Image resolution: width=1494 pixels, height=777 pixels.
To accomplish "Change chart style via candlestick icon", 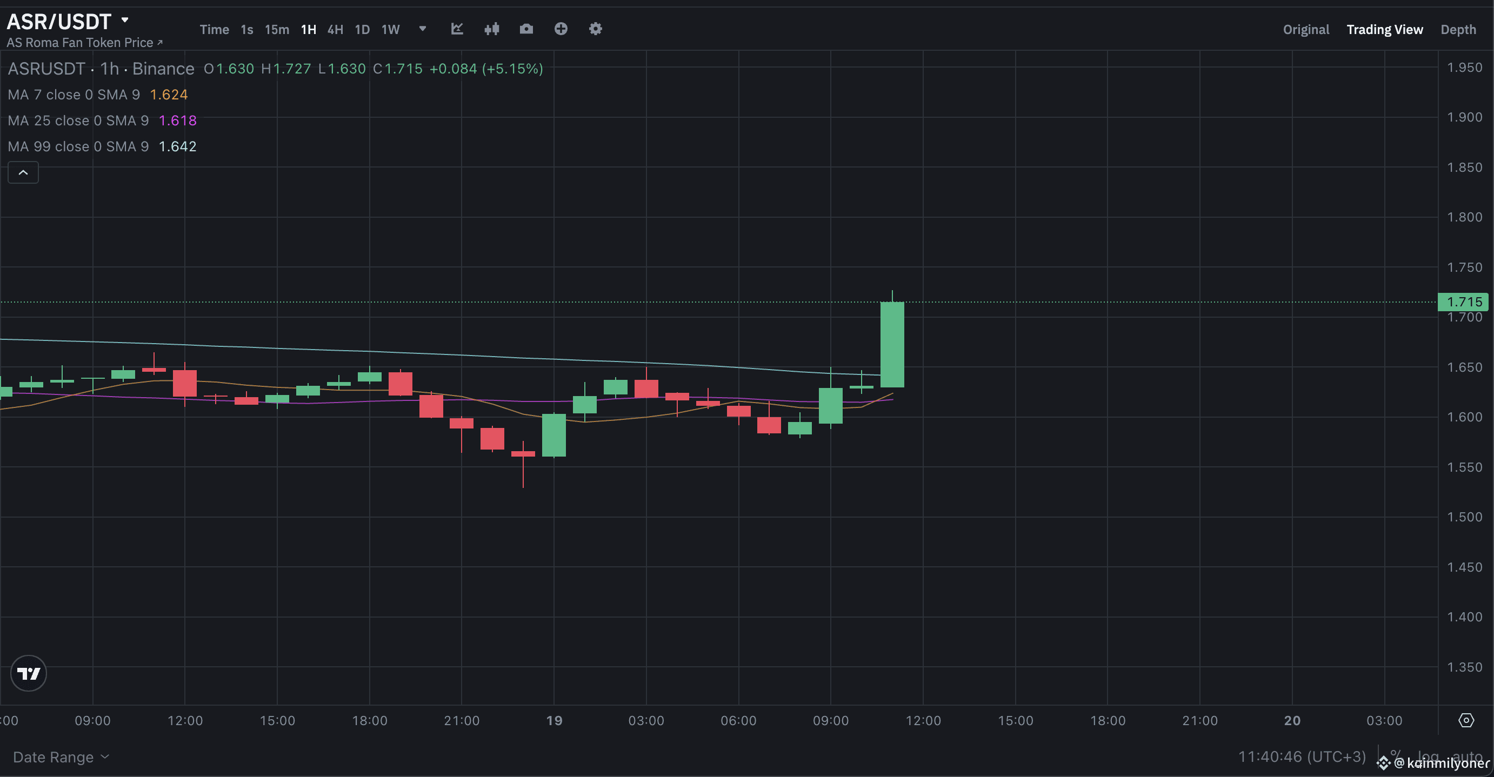I will tap(492, 29).
